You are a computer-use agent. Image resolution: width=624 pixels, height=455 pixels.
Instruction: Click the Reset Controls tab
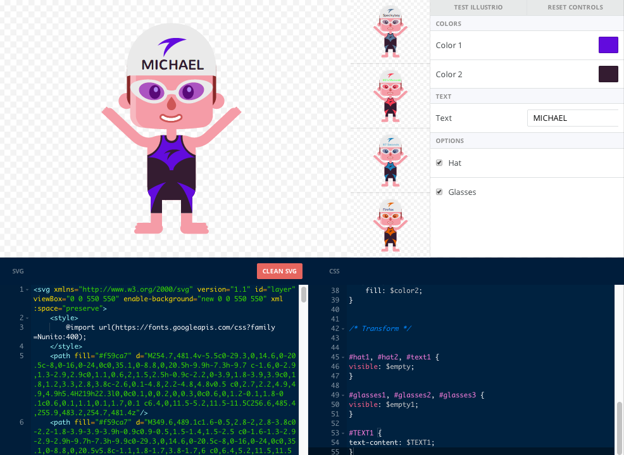[575, 8]
